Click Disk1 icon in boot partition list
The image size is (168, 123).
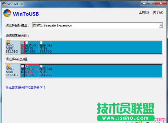(x=8, y=66)
